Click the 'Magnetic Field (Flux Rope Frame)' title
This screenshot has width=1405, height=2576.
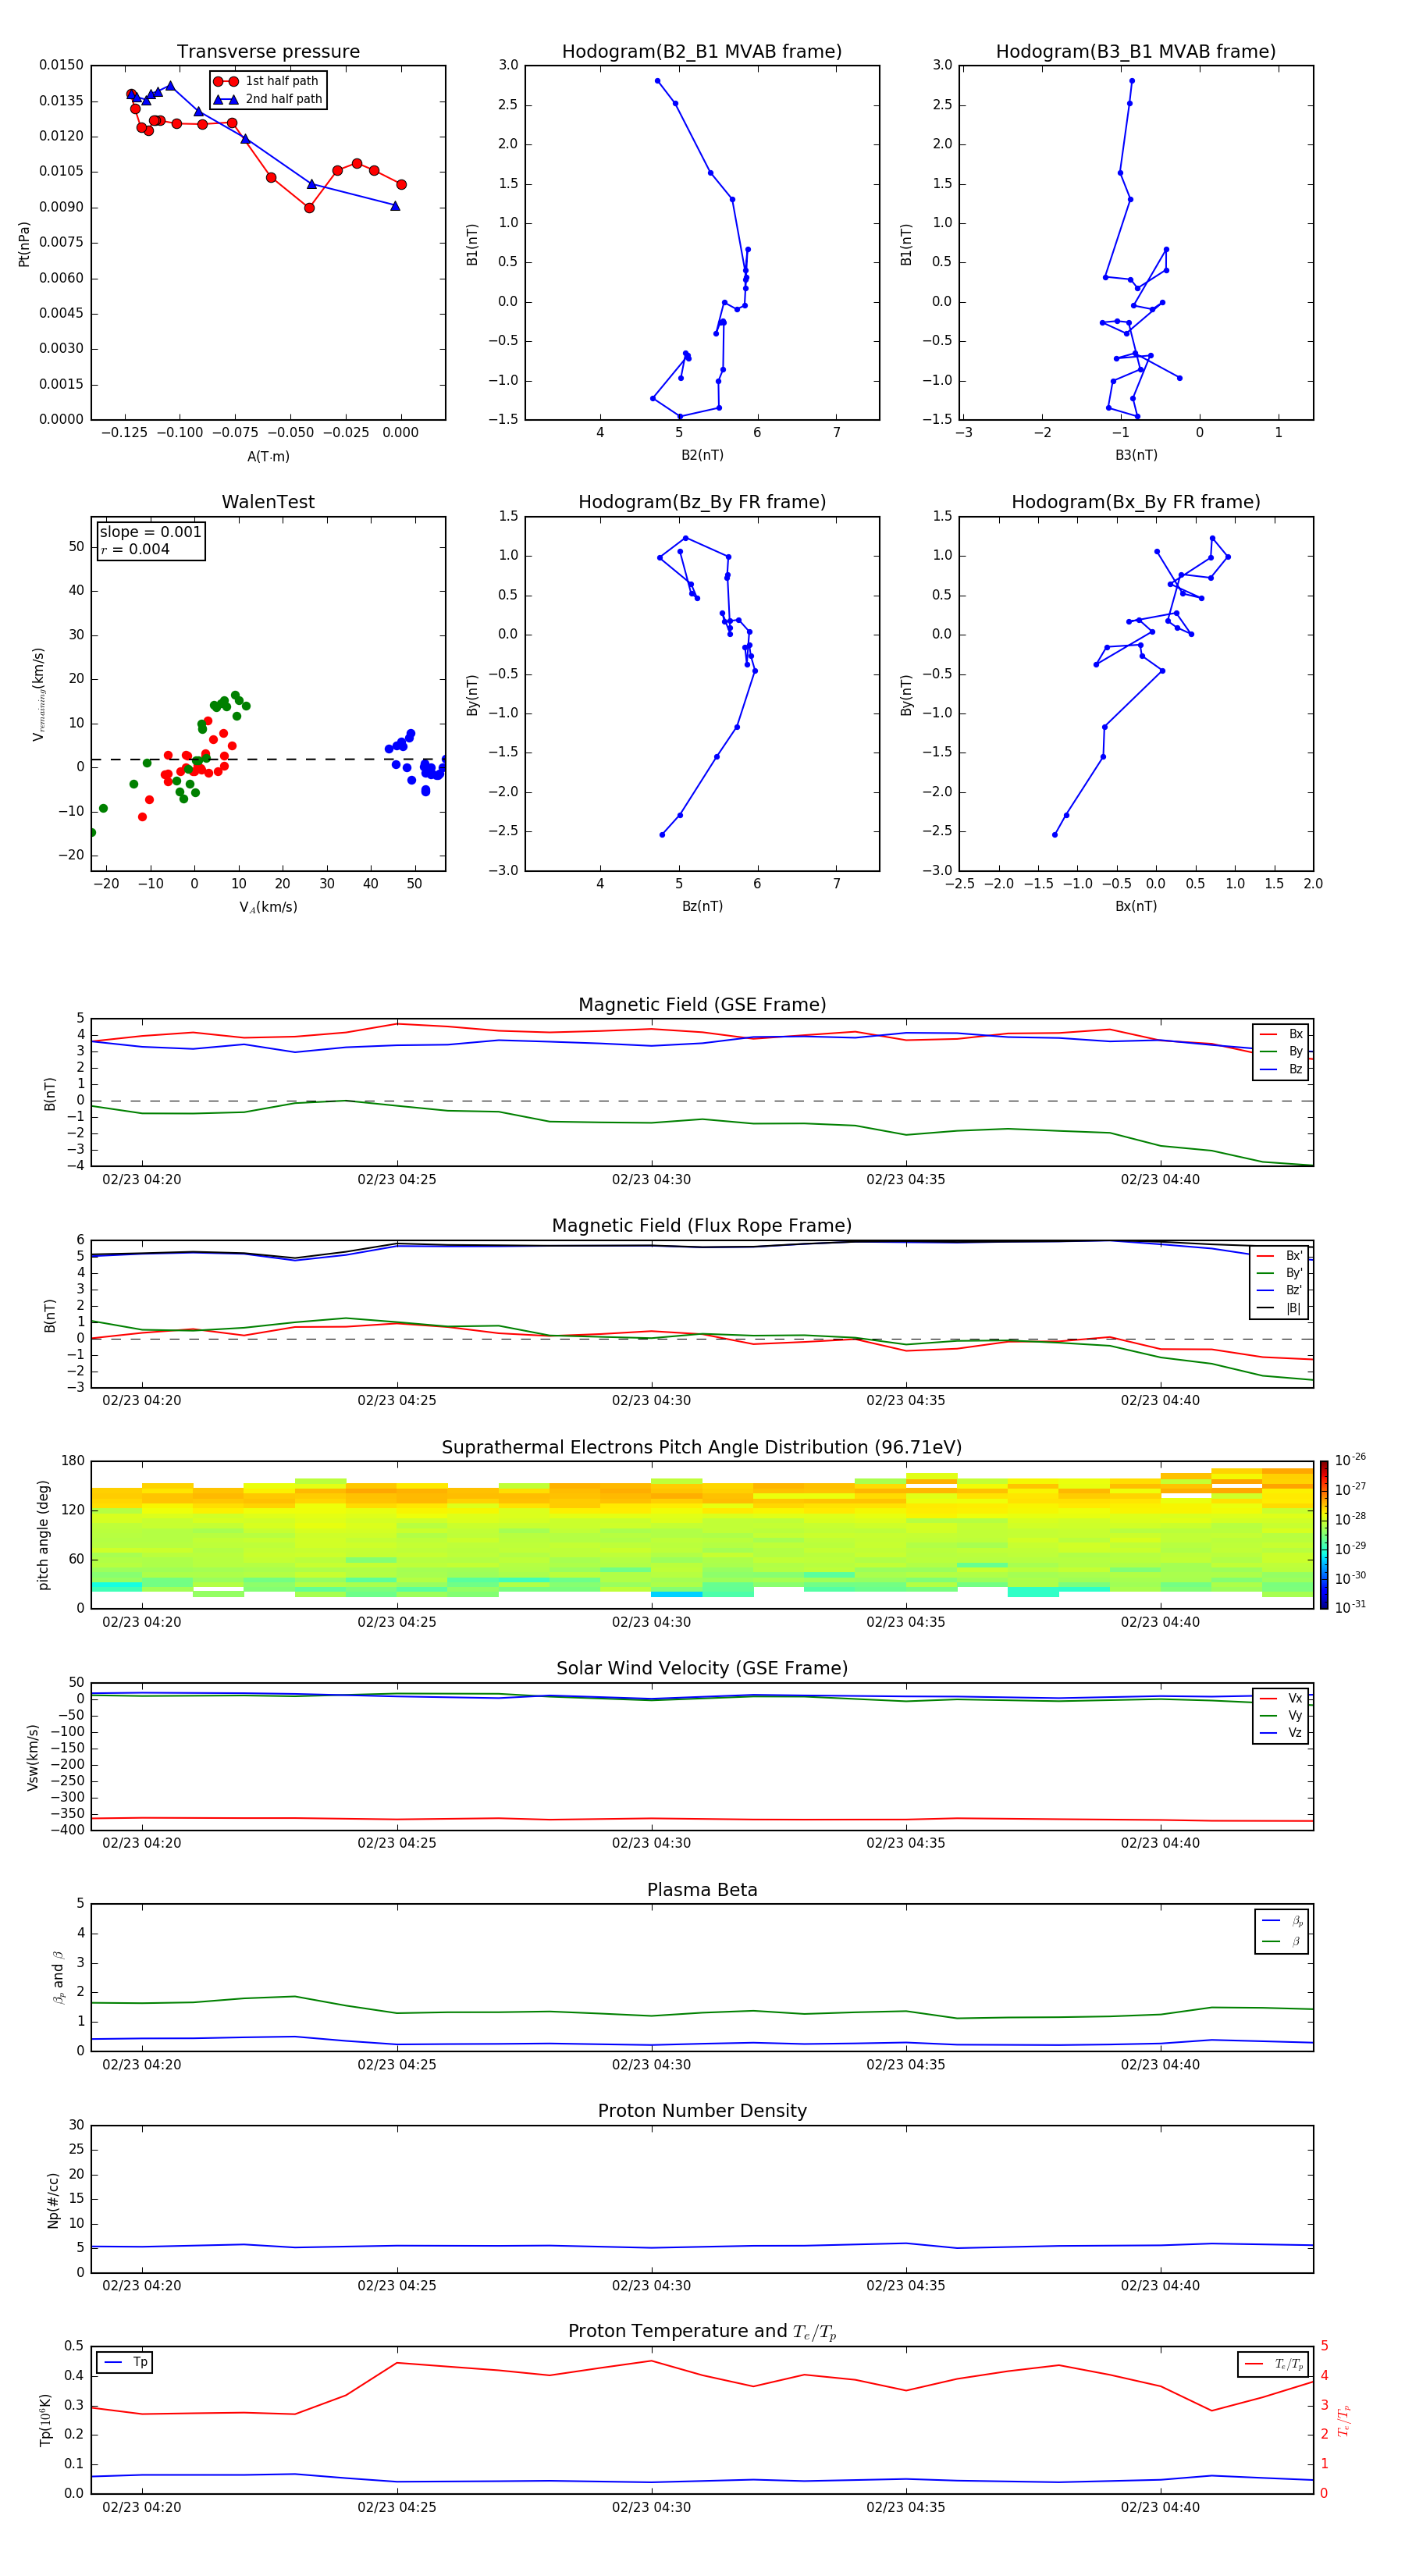tap(702, 1226)
